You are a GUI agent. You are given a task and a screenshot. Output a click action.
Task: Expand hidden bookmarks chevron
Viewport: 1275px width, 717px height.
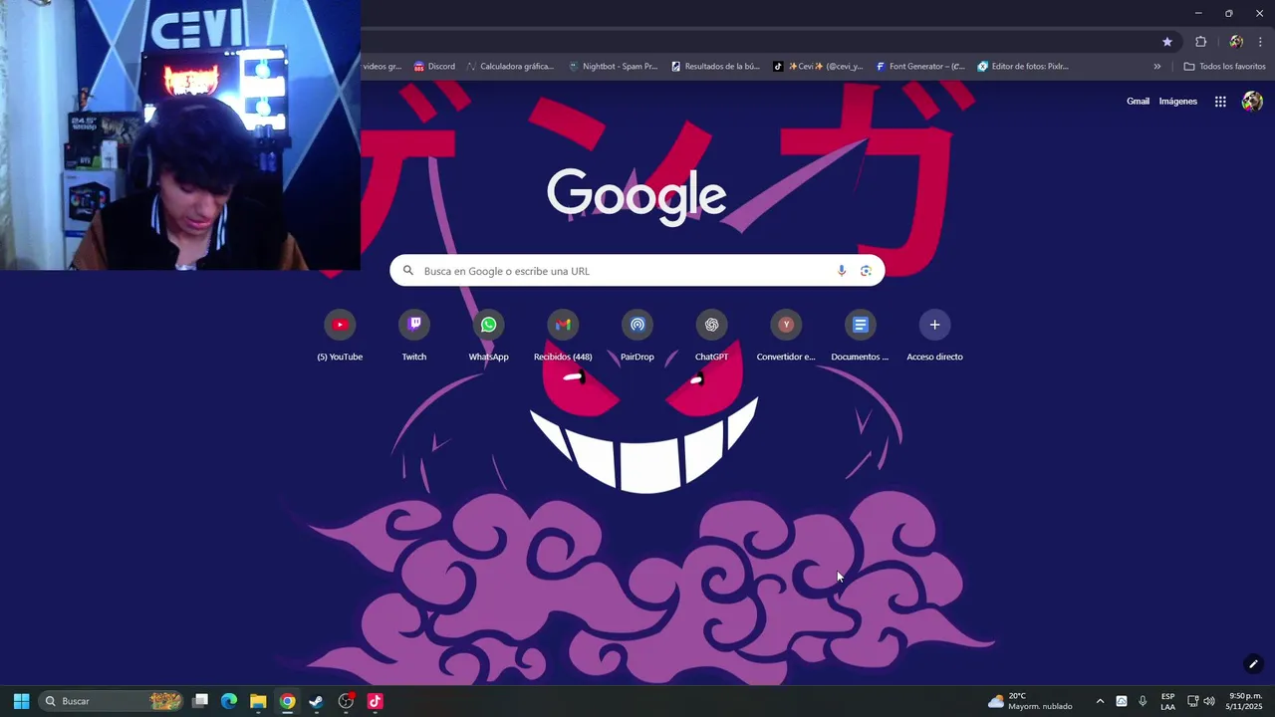1157,67
